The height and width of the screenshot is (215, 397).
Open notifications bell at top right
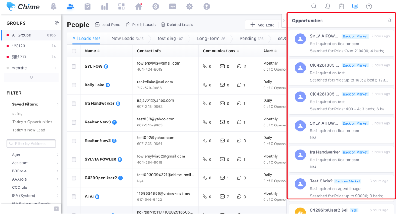pyautogui.click(x=328, y=7)
